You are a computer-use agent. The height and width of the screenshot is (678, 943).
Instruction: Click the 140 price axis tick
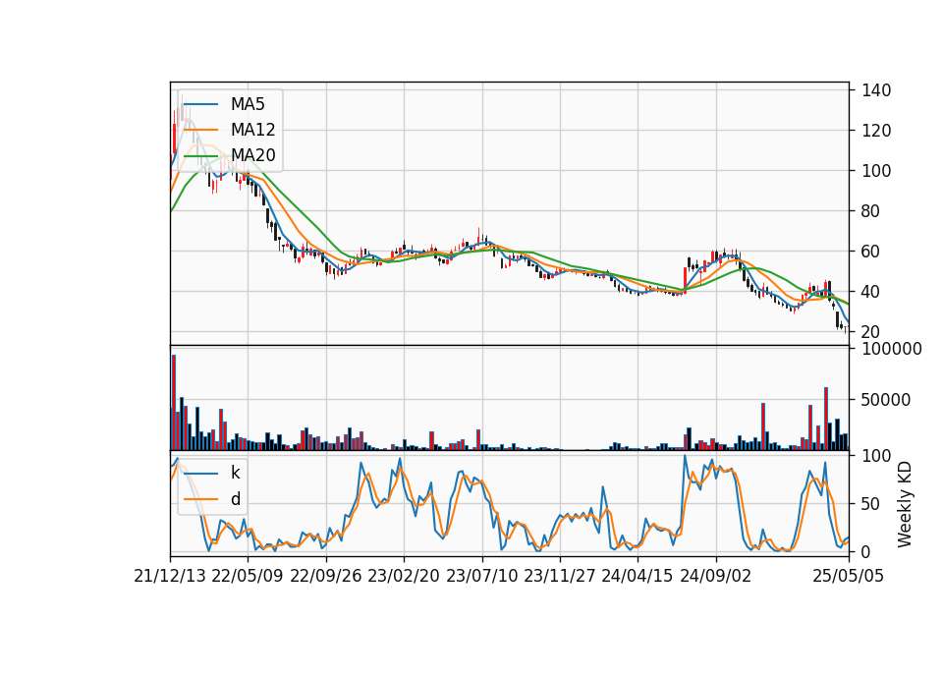[876, 90]
